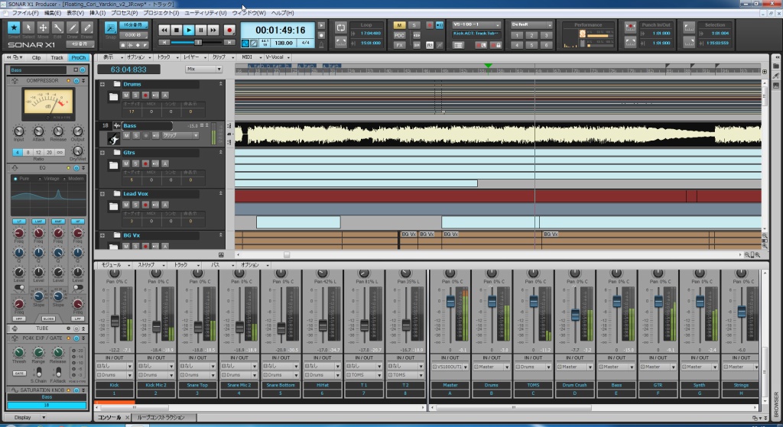The width and height of the screenshot is (783, 427).
Task: Go to project start
Action: pyautogui.click(x=164, y=43)
